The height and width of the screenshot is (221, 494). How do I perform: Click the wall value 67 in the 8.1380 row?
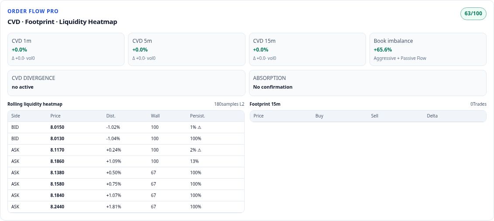pyautogui.click(x=153, y=173)
